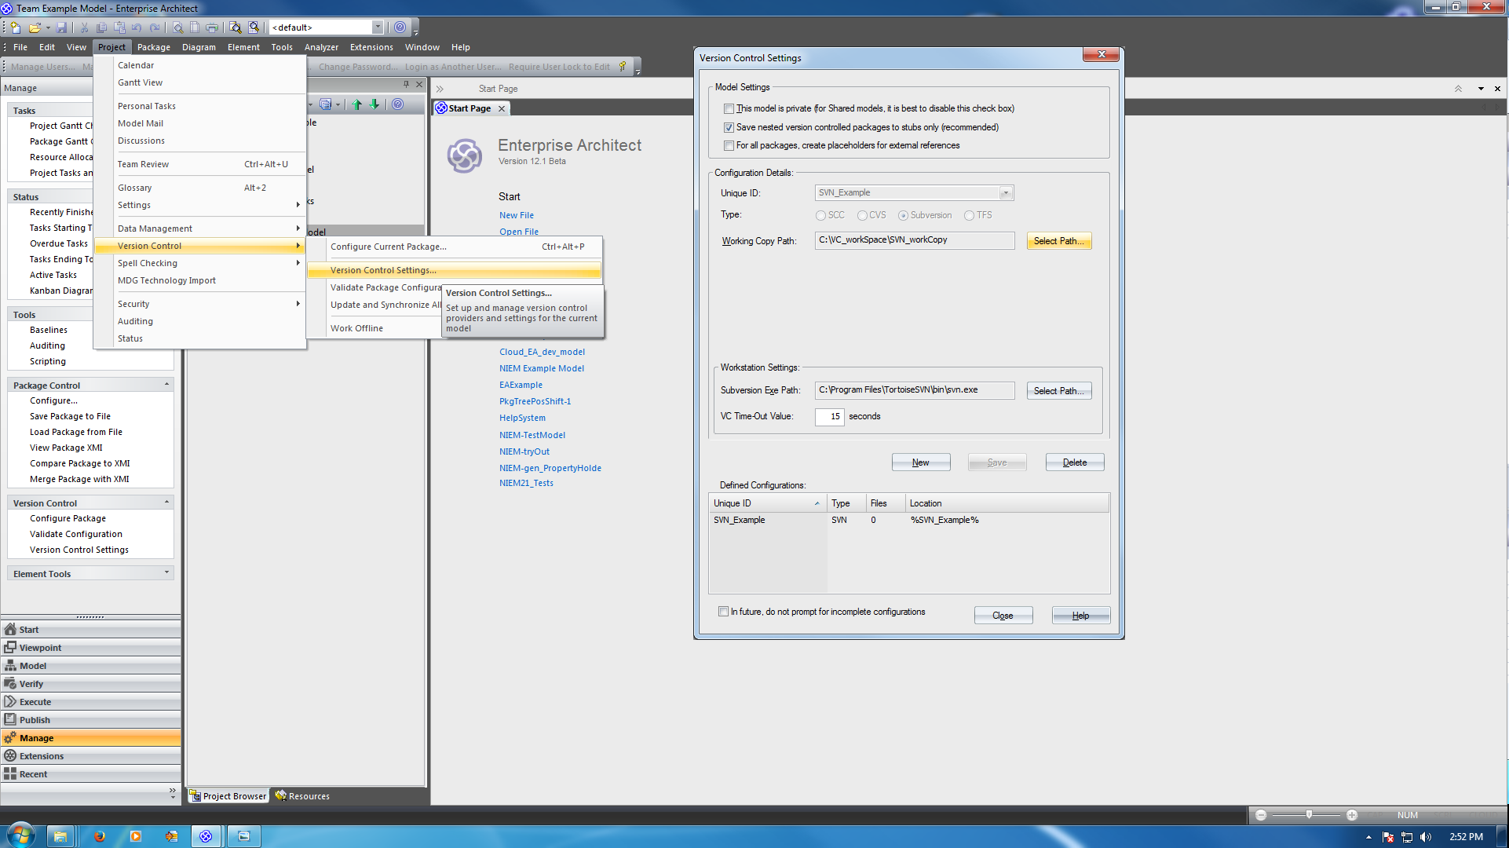1509x848 pixels.
Task: Click the VC Time-Out Value field
Action: click(x=829, y=417)
